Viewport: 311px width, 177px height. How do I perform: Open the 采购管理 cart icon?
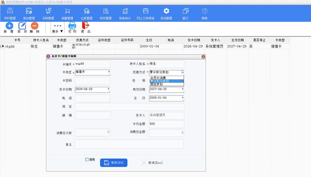click(48, 11)
